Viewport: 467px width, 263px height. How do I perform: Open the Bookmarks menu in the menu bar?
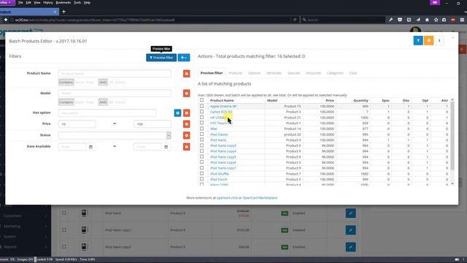63,3
